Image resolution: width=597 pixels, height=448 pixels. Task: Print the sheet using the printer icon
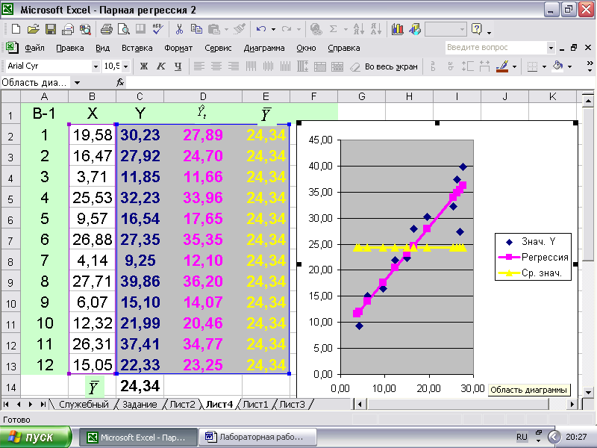pyautogui.click(x=106, y=29)
